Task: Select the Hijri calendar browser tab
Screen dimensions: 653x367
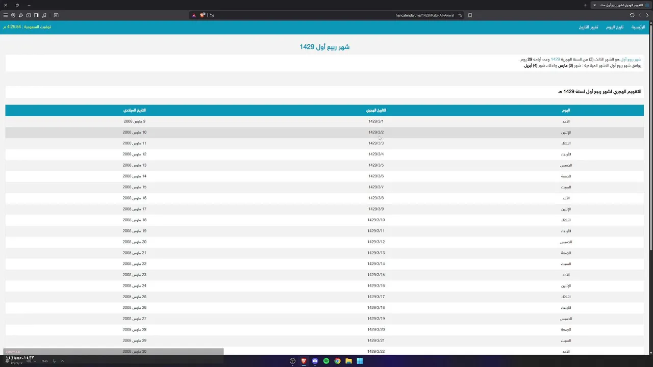Action: coord(621,5)
